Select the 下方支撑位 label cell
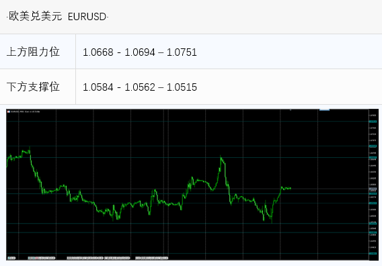Screen dimensions: 382x266 coord(38,87)
